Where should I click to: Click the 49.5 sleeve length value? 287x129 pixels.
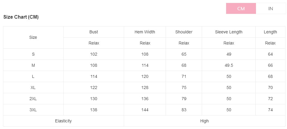[229, 65]
